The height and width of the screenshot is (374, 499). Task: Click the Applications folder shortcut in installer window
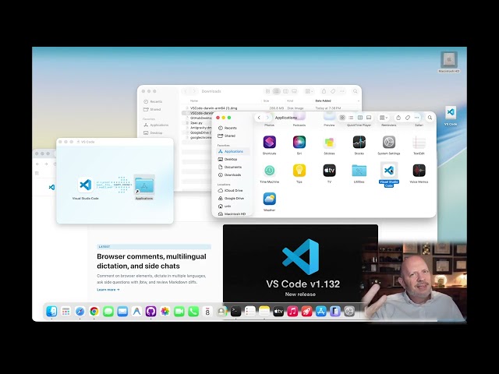(x=143, y=185)
